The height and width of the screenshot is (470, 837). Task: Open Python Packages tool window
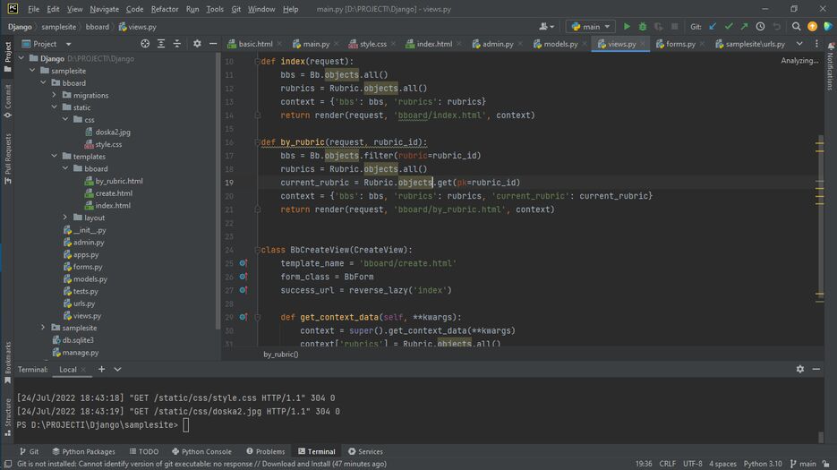coord(84,451)
